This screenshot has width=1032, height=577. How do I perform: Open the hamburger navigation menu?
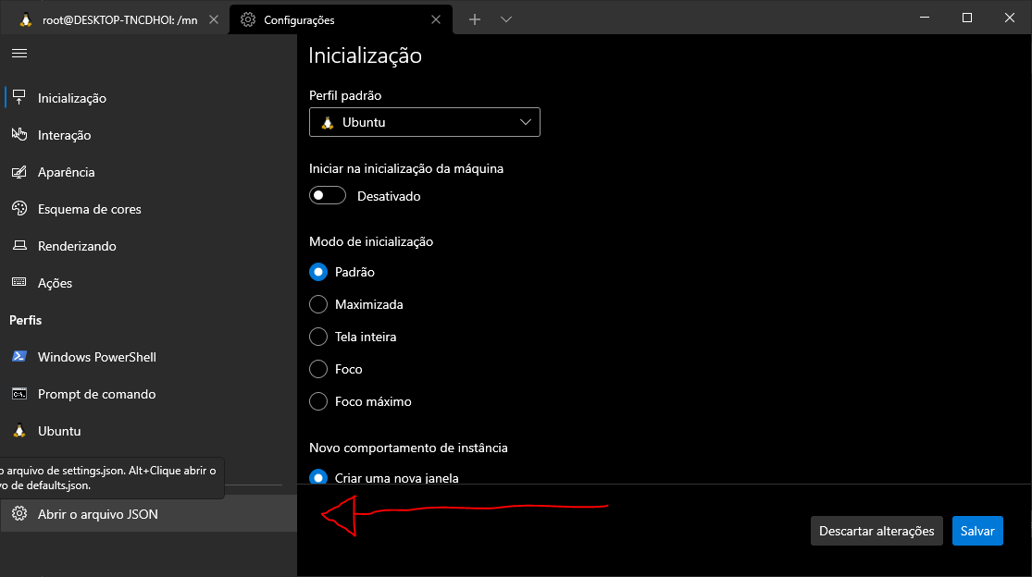coord(19,54)
